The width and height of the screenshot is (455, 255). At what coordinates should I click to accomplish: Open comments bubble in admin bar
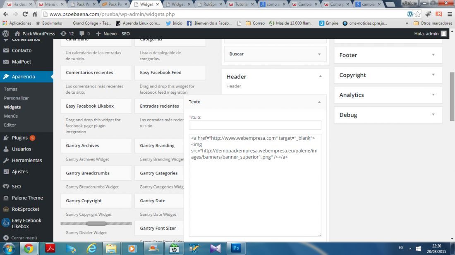[x=85, y=33]
